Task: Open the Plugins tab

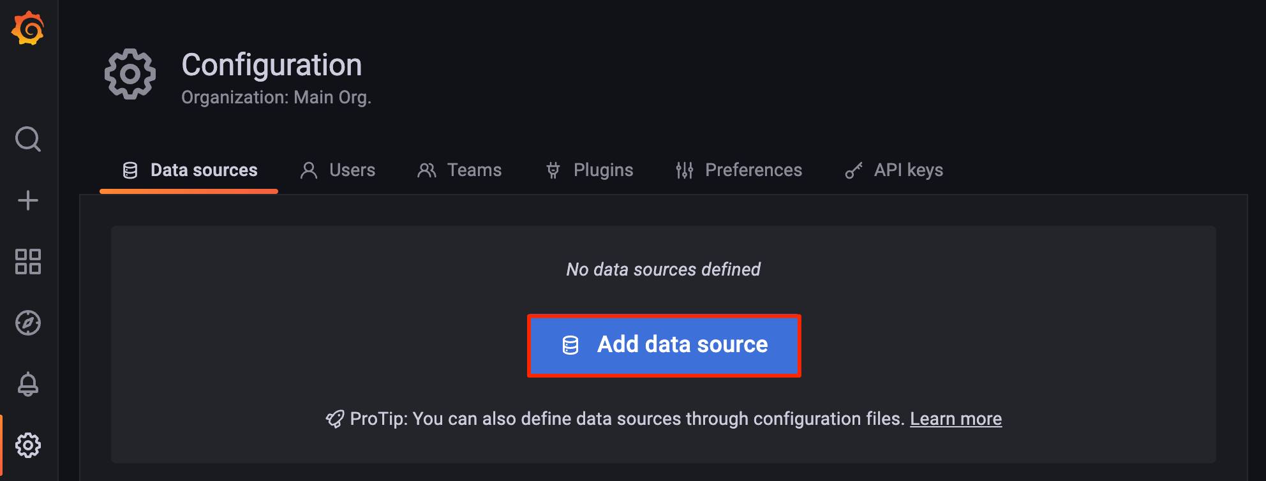Action: [x=590, y=170]
